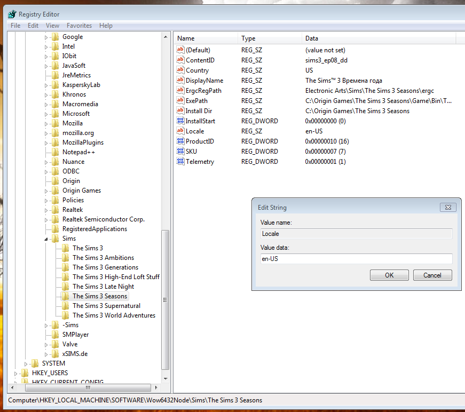Select The Sims 3 Generations key
The height and width of the screenshot is (412, 465).
[x=106, y=267]
